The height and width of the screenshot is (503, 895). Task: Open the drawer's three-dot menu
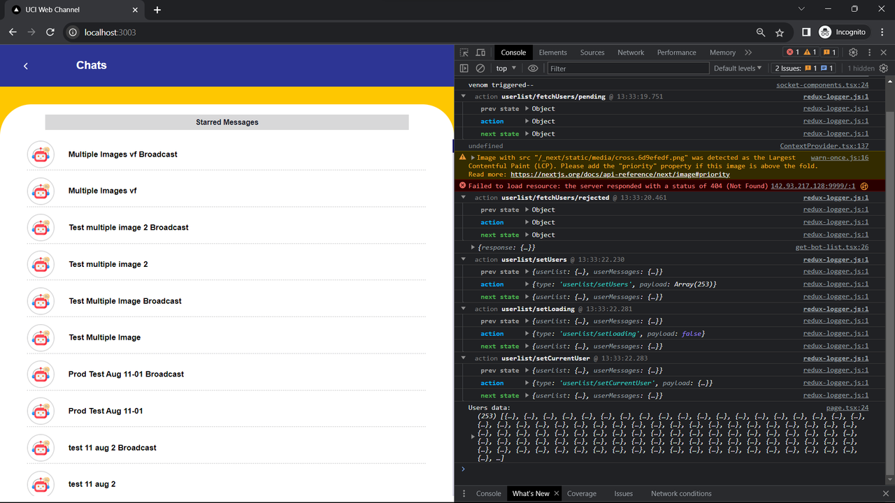(464, 493)
